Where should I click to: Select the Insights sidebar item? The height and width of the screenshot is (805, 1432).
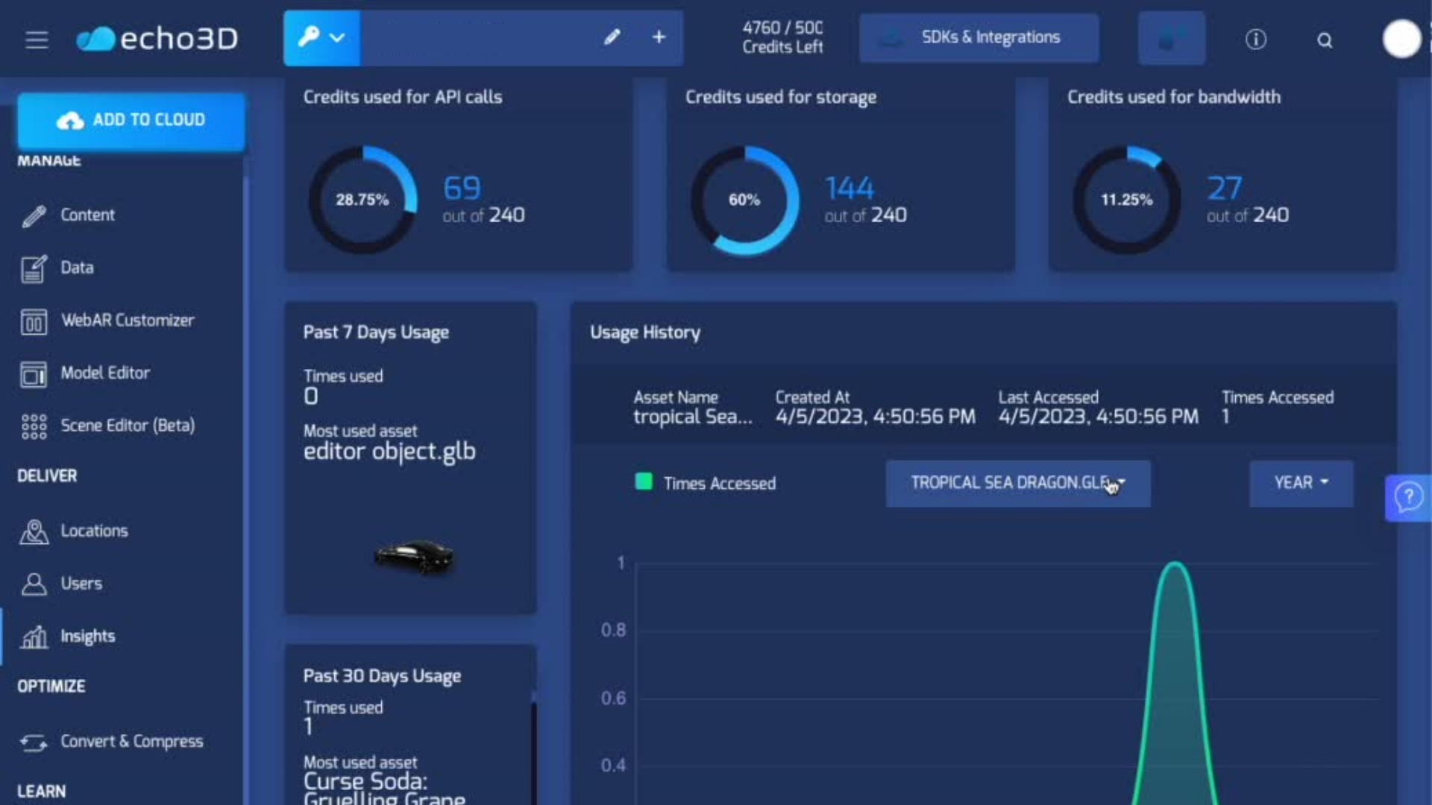(x=88, y=636)
